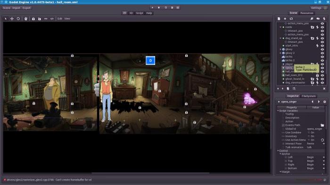Screen dimensions: 330x185
Task: Toggle the Inventory checkbox
Action: (309, 136)
